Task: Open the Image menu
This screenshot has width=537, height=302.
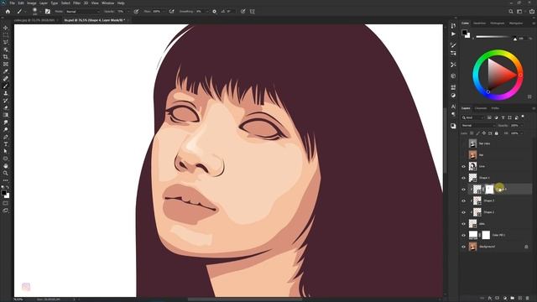Action: pos(32,3)
